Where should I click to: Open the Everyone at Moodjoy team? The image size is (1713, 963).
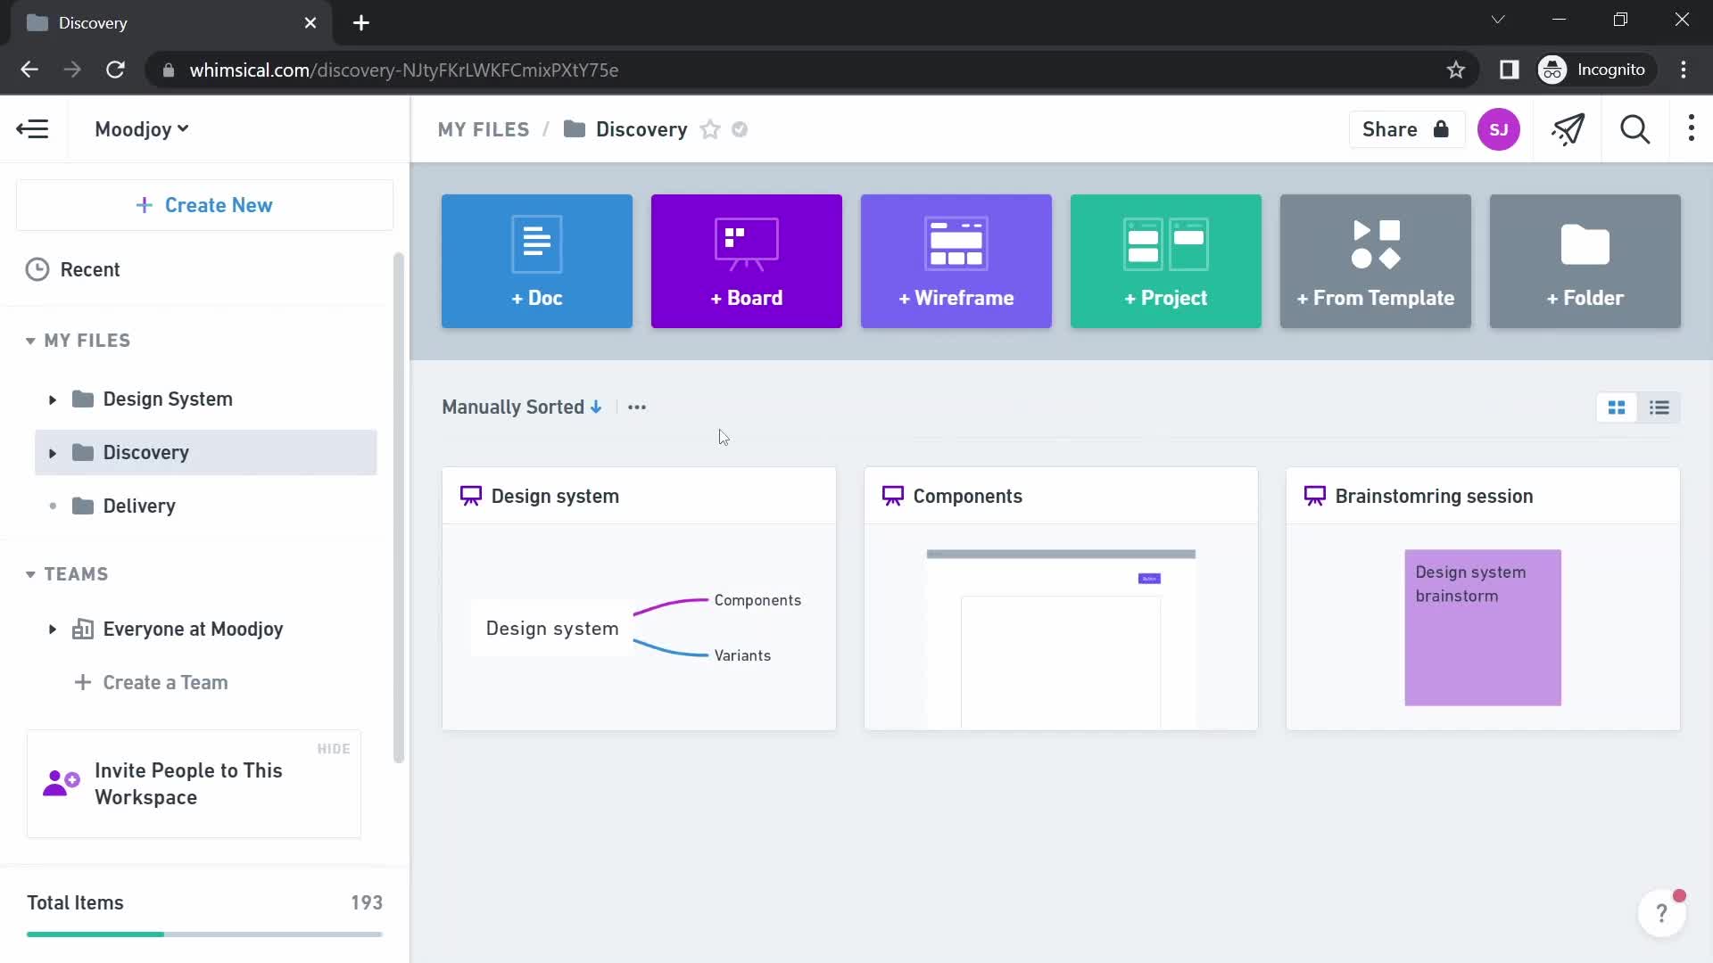(193, 630)
